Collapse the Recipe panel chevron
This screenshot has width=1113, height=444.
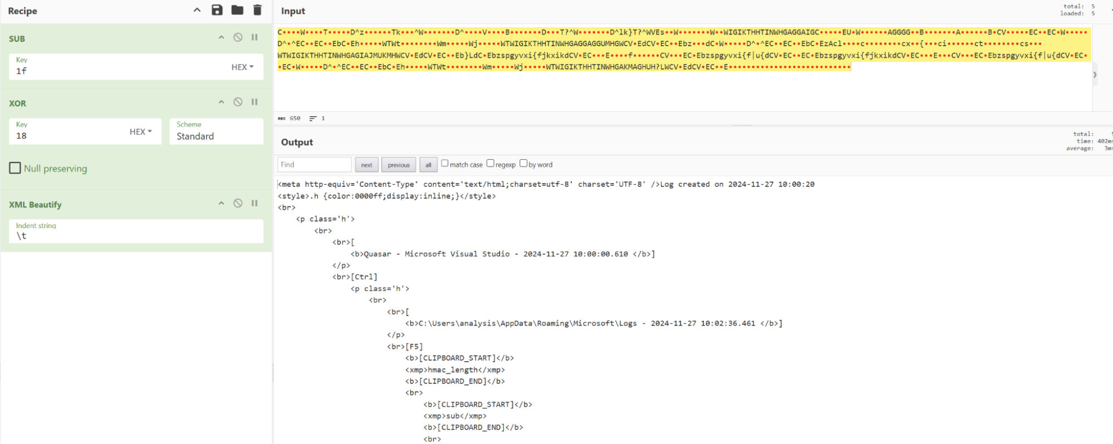pyautogui.click(x=197, y=10)
